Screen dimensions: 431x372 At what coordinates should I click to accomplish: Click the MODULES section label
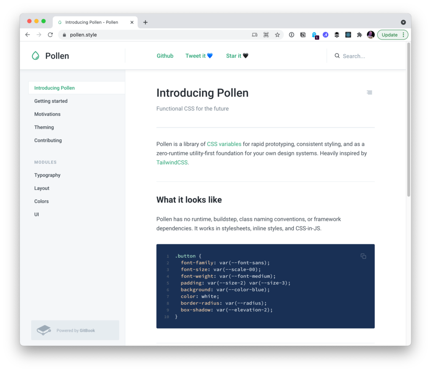(x=45, y=162)
